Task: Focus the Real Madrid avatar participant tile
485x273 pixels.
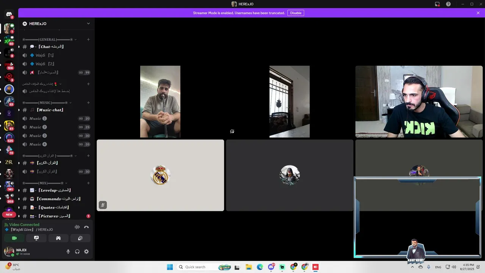Action: click(160, 175)
